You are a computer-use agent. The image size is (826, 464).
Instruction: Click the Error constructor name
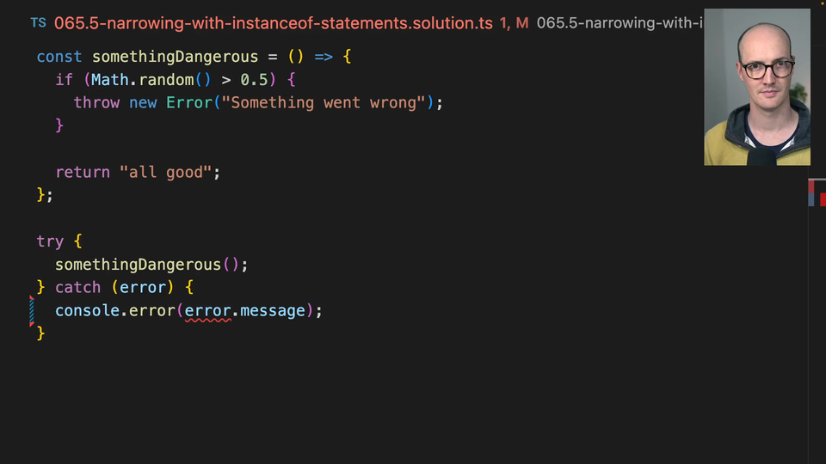[x=188, y=103]
